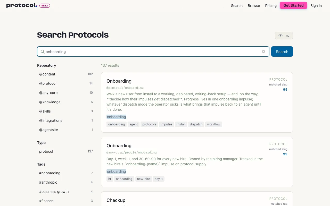The height and width of the screenshot is (206, 330).
Task: Filter by @content repository
Action: pyautogui.click(x=66, y=74)
